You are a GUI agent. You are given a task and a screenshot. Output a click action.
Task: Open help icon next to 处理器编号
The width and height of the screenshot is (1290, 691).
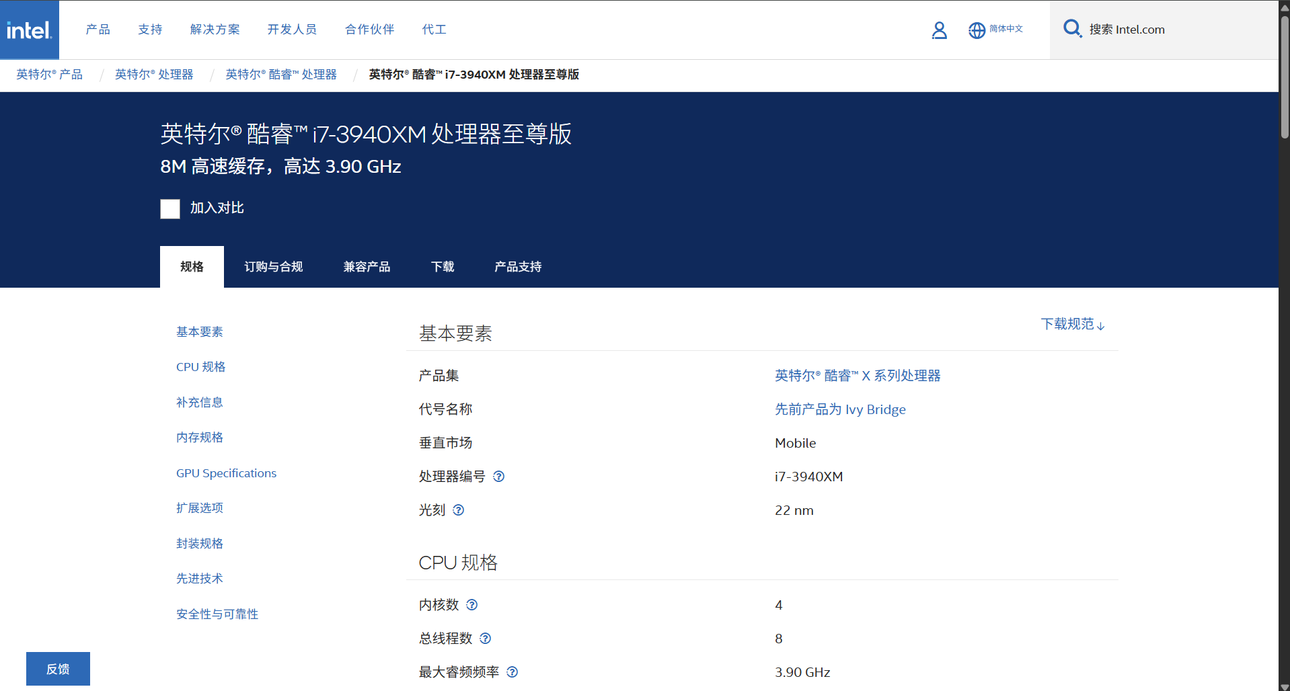click(x=498, y=477)
